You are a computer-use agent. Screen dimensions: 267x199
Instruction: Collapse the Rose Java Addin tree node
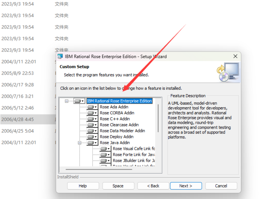coord(80,143)
